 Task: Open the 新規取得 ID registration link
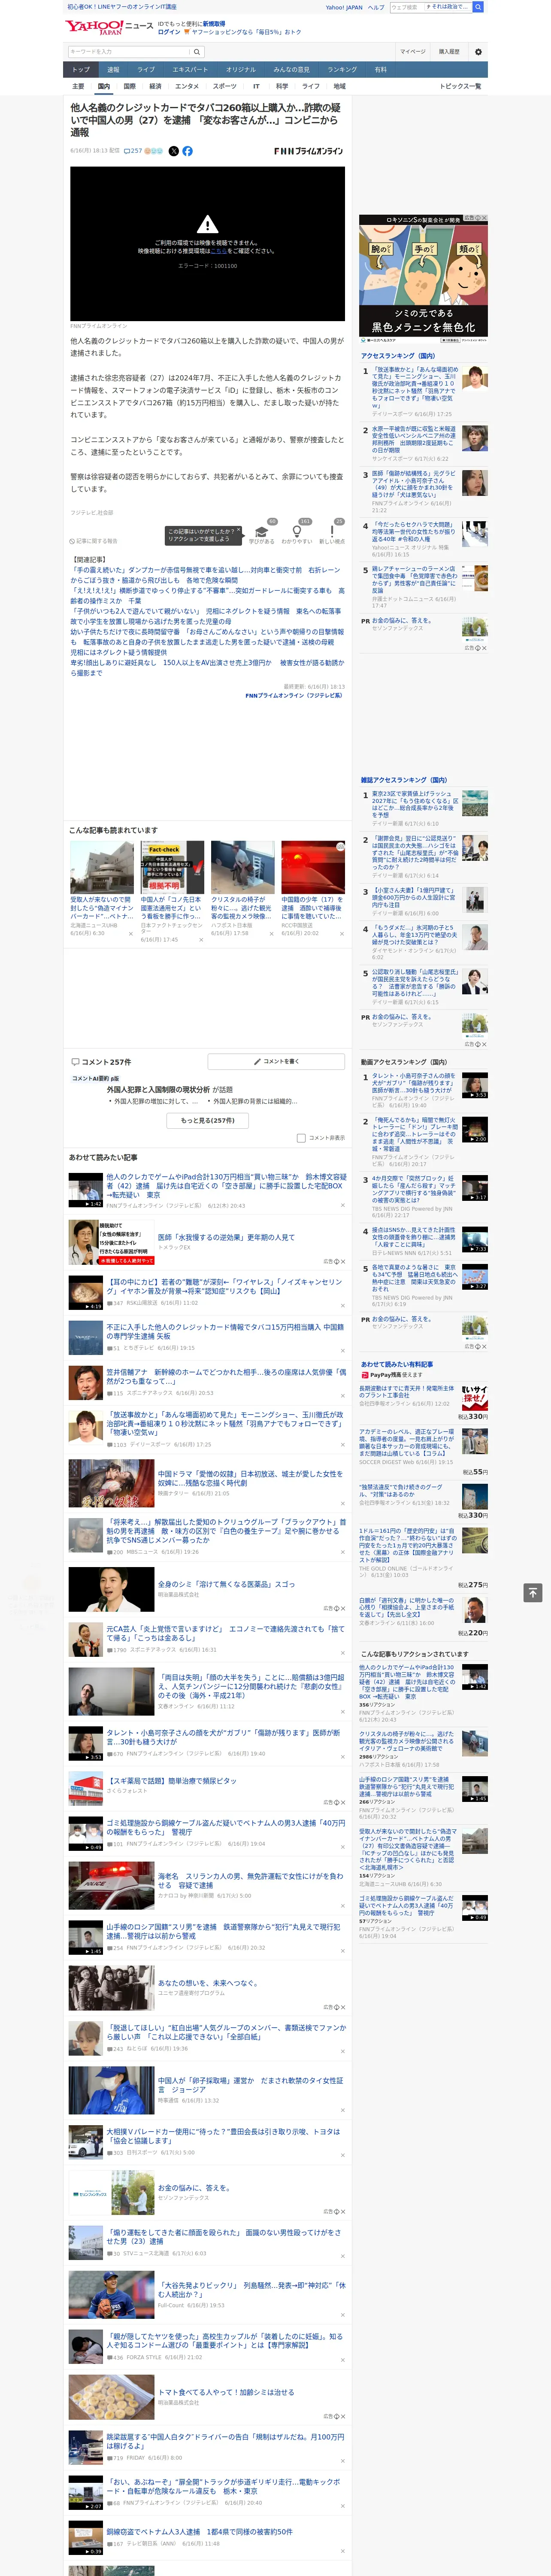214,23
